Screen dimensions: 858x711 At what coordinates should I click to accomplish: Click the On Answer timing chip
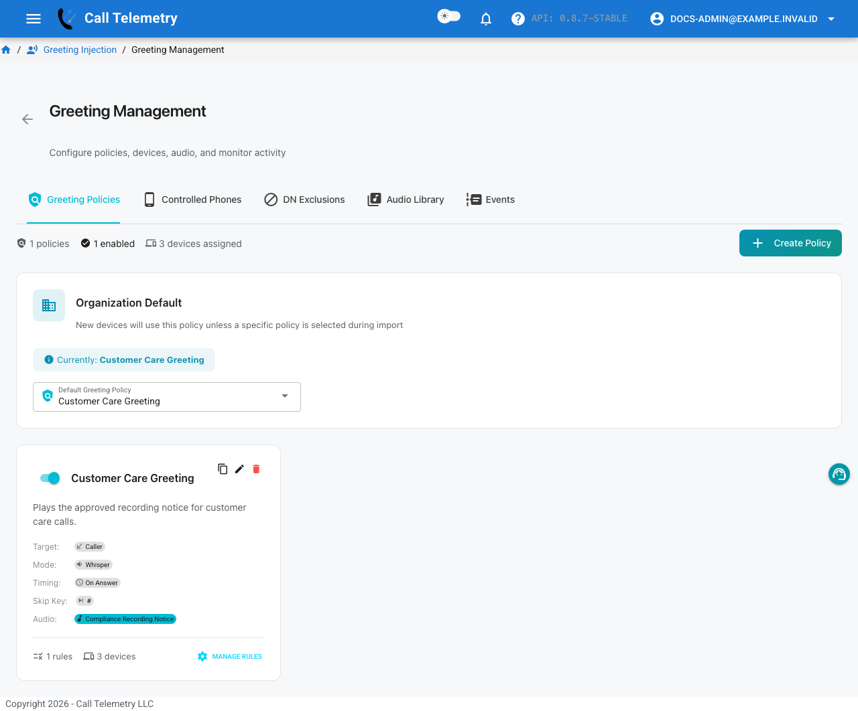pyautogui.click(x=97, y=582)
